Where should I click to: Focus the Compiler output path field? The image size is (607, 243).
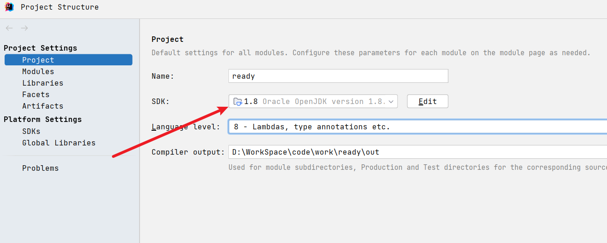(417, 152)
